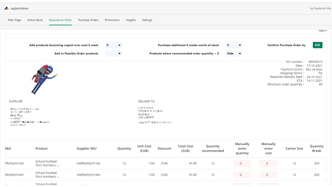This screenshot has width=332, height=187.
Task: Go to the Main Page tab
Action: 15,20
